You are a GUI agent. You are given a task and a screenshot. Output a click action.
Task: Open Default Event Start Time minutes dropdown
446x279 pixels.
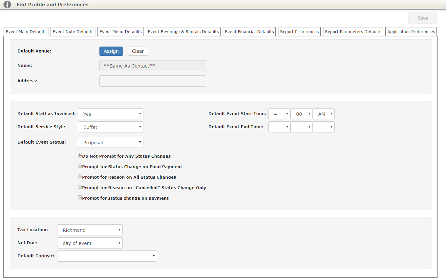302,114
